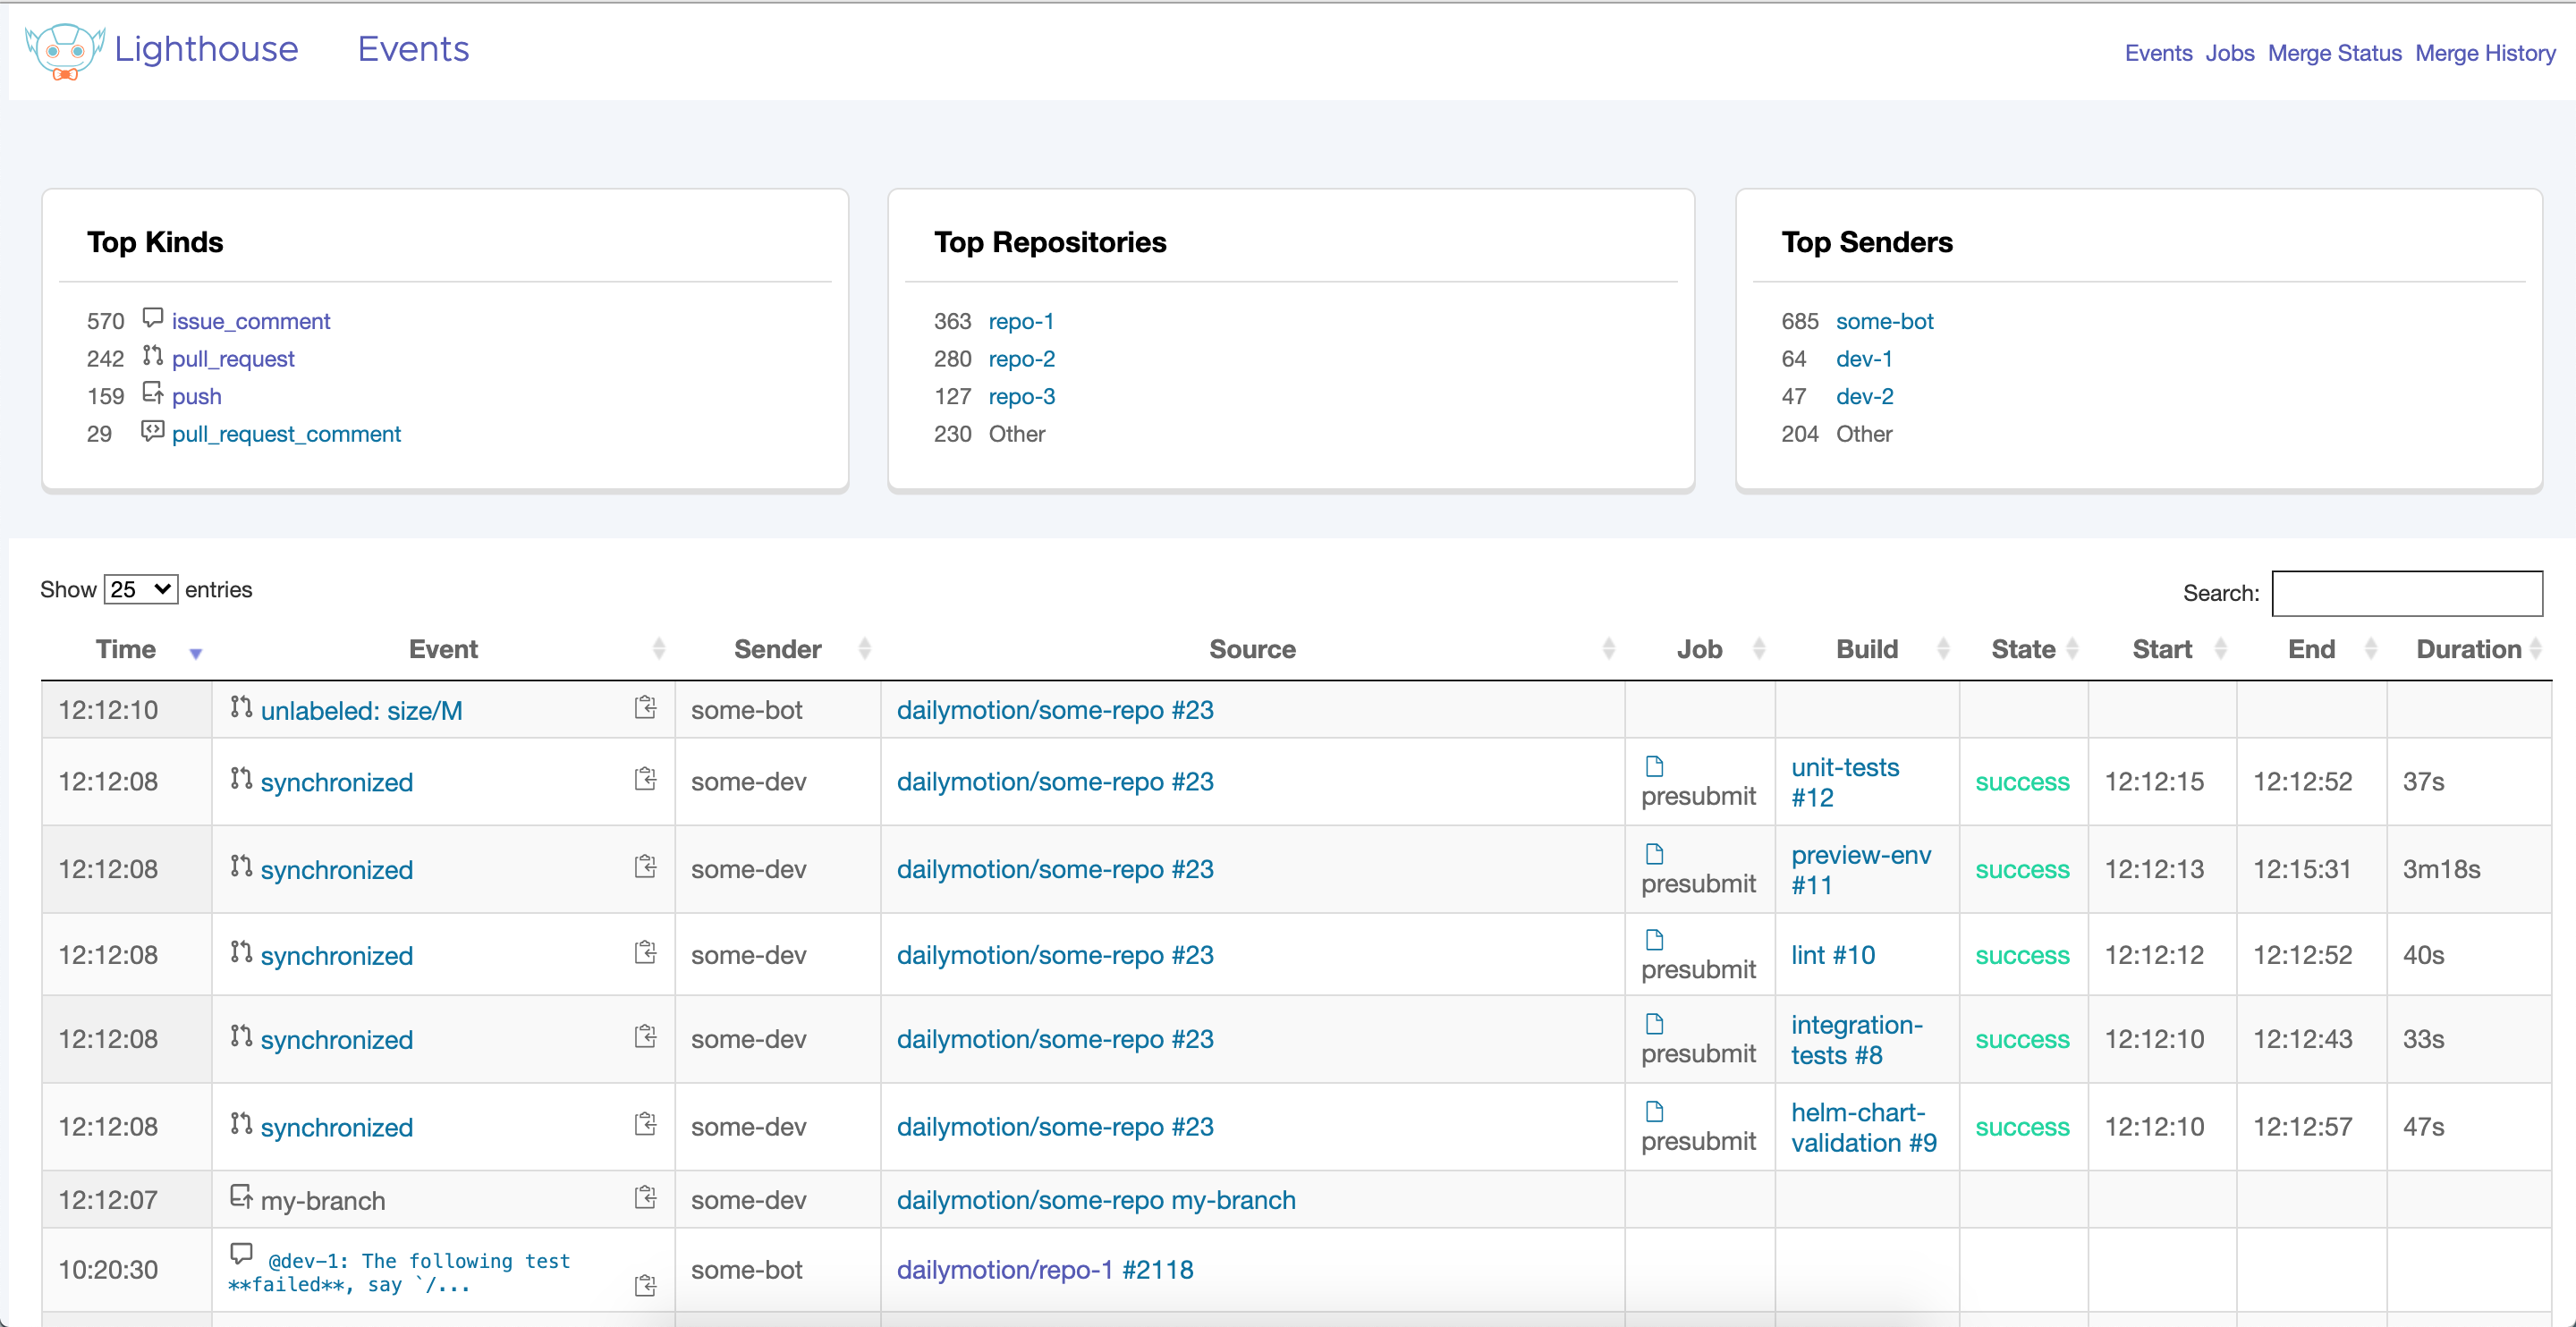Image resolution: width=2576 pixels, height=1327 pixels.
Task: Sort table by Time column
Action: pos(126,649)
